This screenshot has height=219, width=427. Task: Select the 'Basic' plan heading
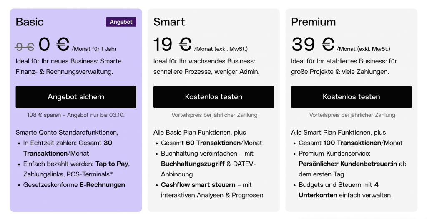coord(30,22)
